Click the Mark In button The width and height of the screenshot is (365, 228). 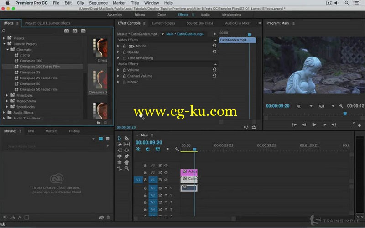point(294,124)
